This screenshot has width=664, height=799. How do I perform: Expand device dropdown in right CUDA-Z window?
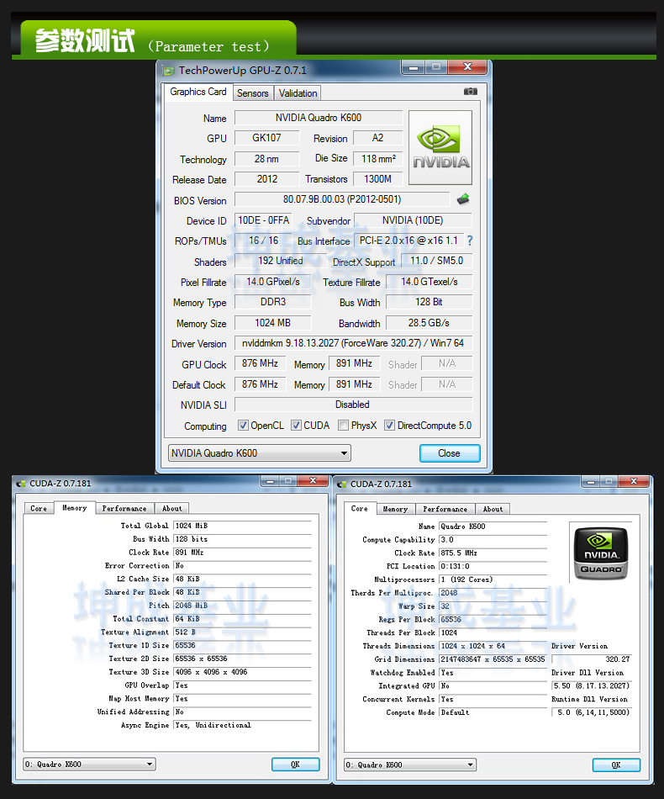click(410, 765)
